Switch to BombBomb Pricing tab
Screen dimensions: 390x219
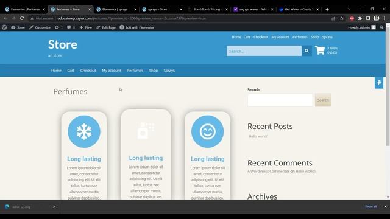(207, 9)
